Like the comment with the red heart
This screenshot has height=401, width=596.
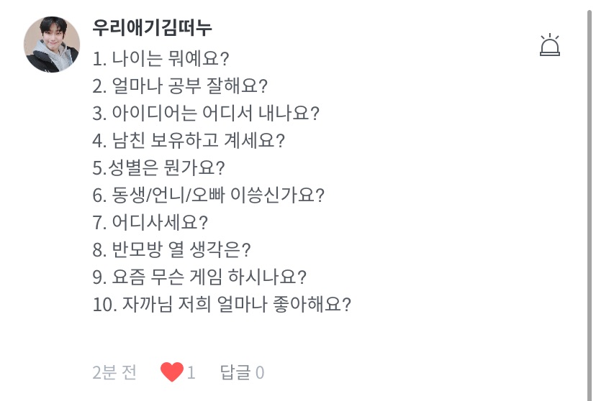pos(171,372)
